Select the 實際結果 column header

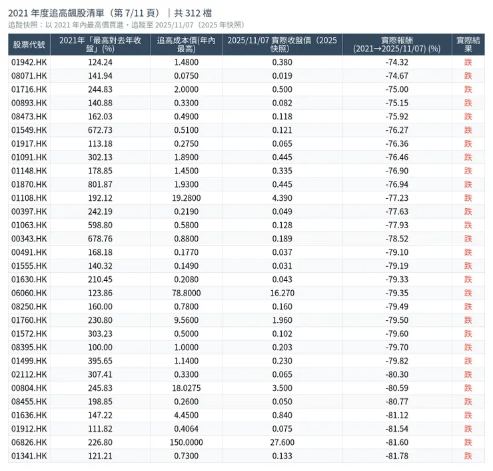(x=468, y=45)
